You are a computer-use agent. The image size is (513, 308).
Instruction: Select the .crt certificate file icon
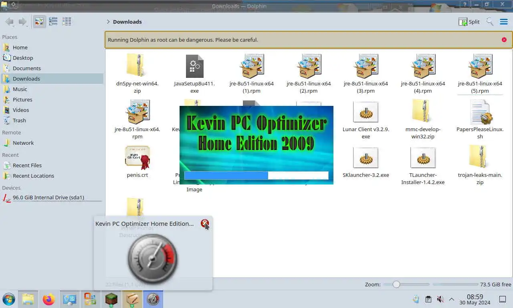click(x=137, y=158)
